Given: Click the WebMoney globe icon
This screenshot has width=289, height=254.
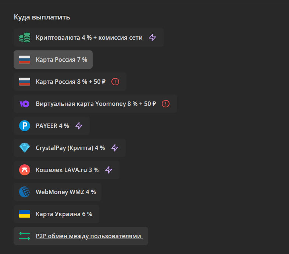Looking at the screenshot, I should click(x=25, y=192).
